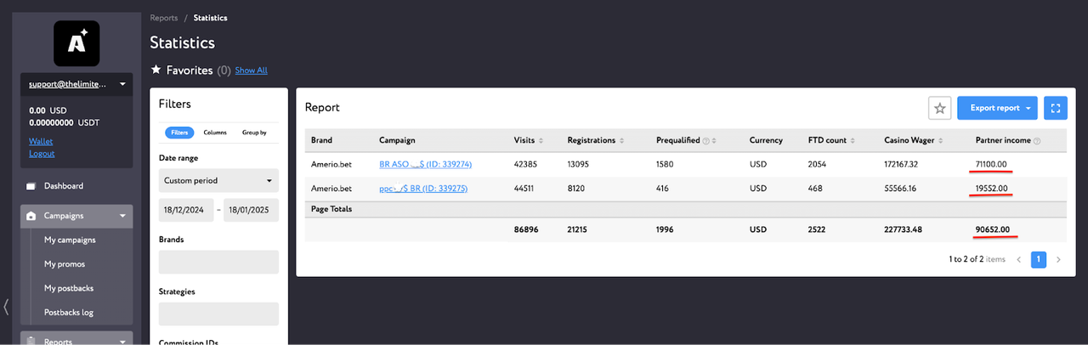Viewport: 1088px width, 345px height.
Task: Click Show All favorites link
Action: pos(251,71)
